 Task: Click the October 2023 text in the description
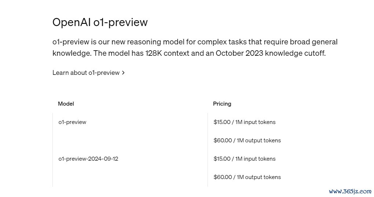coord(239,53)
